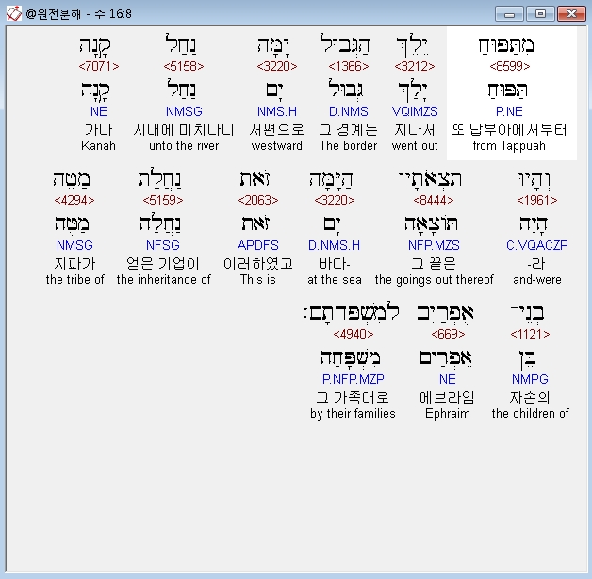
Task: Click Strong's number <1961>
Action: (537, 200)
